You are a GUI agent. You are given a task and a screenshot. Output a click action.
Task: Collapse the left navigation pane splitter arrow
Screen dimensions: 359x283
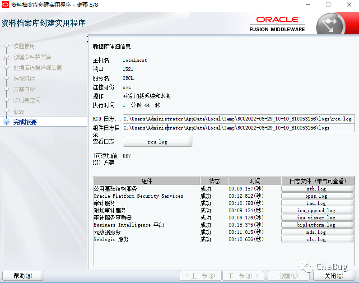(x=88, y=39)
